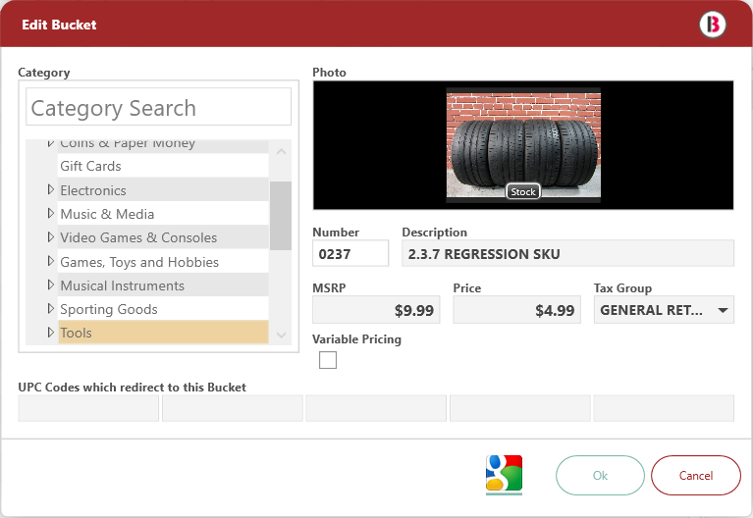
Task: Click the fifth UPC code field
Action: pyautogui.click(x=664, y=408)
